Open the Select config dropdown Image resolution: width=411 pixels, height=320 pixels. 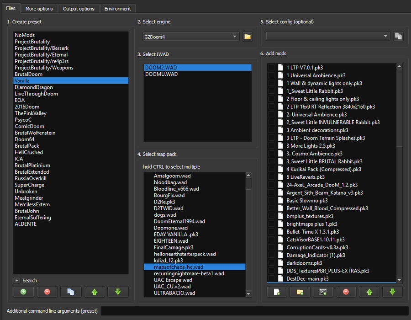pyautogui.click(x=328, y=36)
